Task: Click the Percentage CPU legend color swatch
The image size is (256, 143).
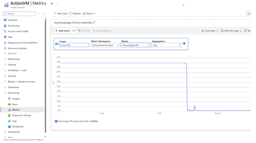Action: pyautogui.click(x=56, y=121)
